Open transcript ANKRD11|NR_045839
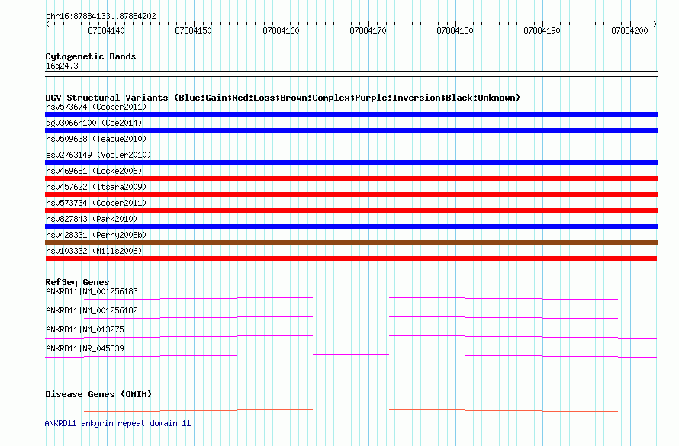Image resolution: width=679 pixels, height=446 pixels. 85,348
